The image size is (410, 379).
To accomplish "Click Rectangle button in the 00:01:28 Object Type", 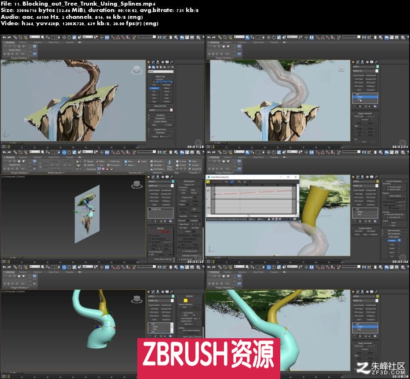I will click(x=166, y=85).
